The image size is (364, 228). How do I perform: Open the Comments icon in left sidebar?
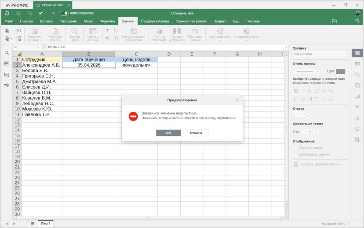coord(7,64)
